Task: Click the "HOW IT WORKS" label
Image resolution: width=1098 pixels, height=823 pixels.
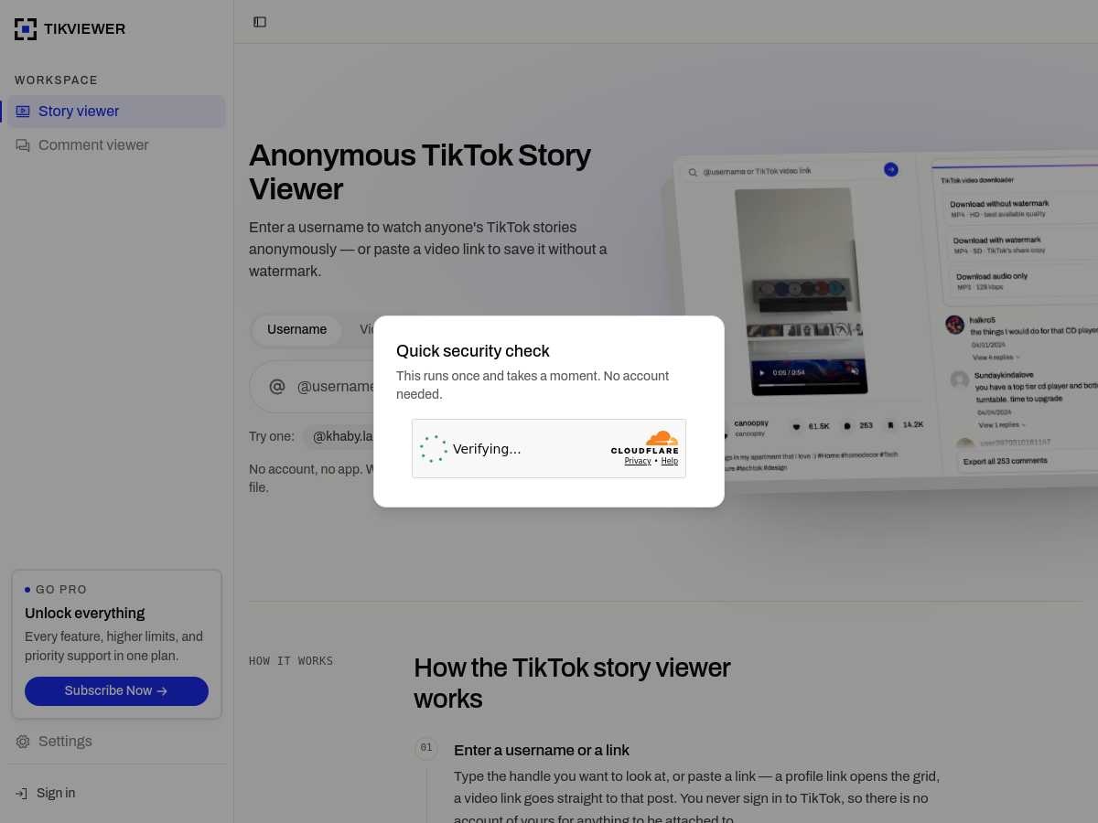Action: tap(291, 661)
